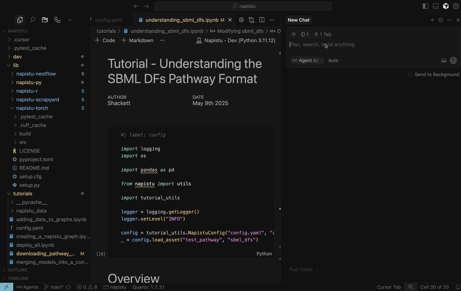Click the main* git branch indicator
The width and height of the screenshot is (461, 291).
[53, 287]
